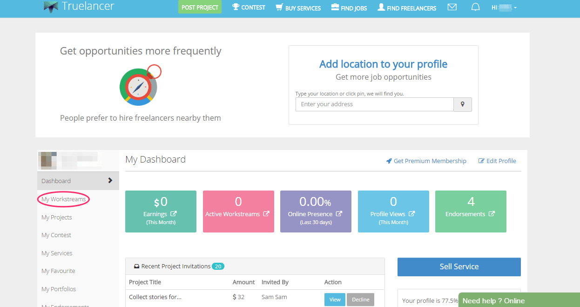Viewport: 580px width, 307px height.
Task: Select My Contest in sidebar
Action: point(56,235)
